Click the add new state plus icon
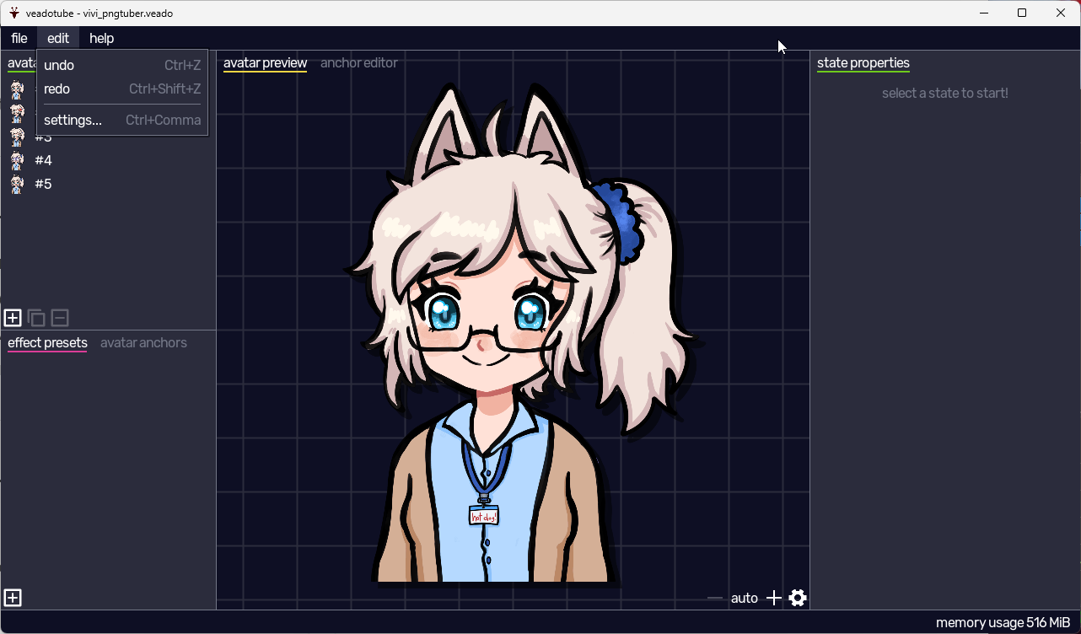1081x634 pixels. 13,318
